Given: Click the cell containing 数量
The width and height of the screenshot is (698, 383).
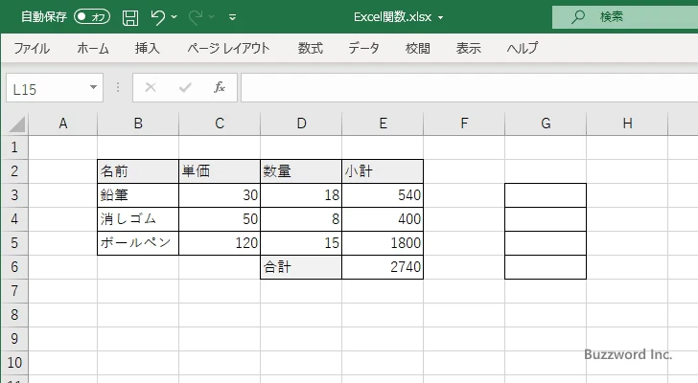Looking at the screenshot, I should click(x=301, y=171).
